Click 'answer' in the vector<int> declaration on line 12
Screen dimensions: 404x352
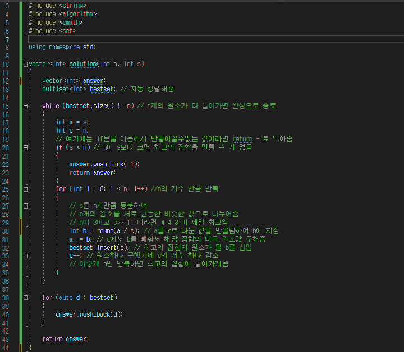[x=93, y=81]
